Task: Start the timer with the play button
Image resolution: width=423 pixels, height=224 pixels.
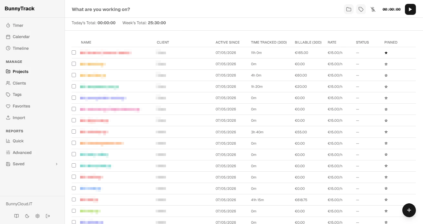Action: coord(410,9)
